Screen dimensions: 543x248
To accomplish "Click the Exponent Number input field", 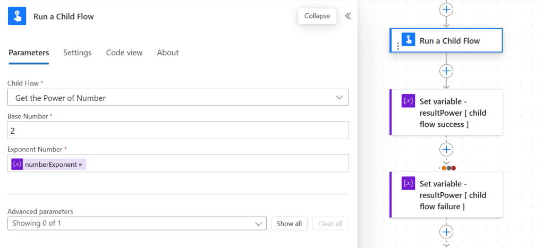I will [x=178, y=164].
